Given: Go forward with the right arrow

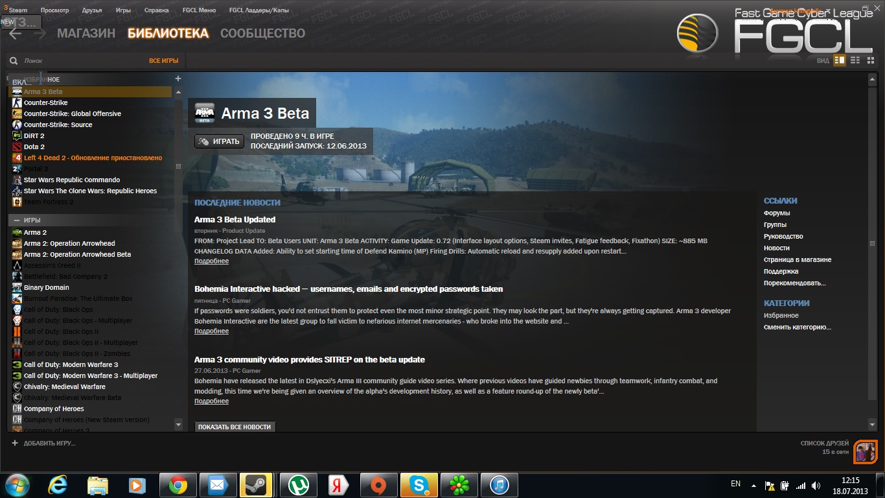Looking at the screenshot, I should click(x=40, y=33).
